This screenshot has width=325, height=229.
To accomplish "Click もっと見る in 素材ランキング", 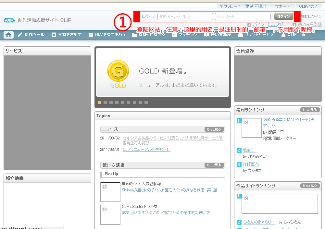I will click(x=310, y=110).
